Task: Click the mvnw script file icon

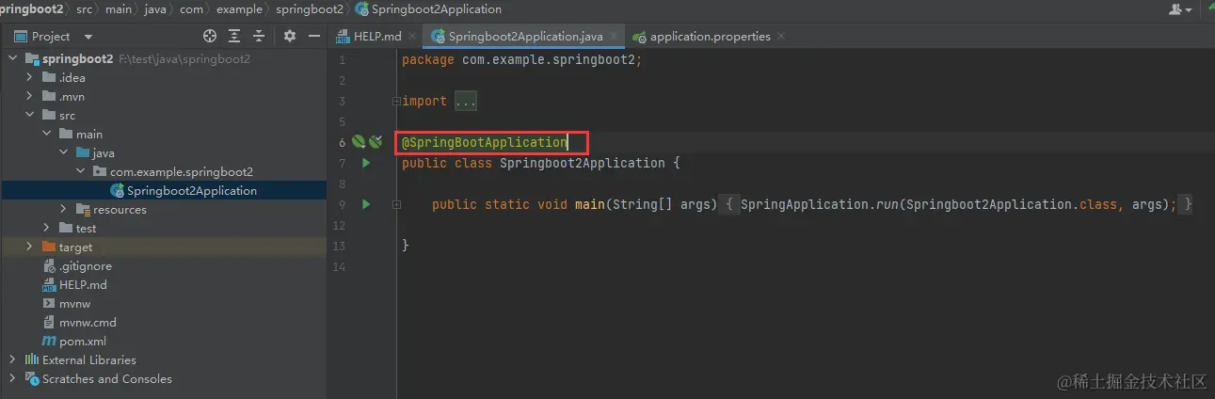Action: [x=50, y=303]
